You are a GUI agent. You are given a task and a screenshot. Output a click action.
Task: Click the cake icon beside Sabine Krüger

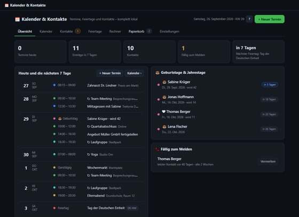point(164,82)
